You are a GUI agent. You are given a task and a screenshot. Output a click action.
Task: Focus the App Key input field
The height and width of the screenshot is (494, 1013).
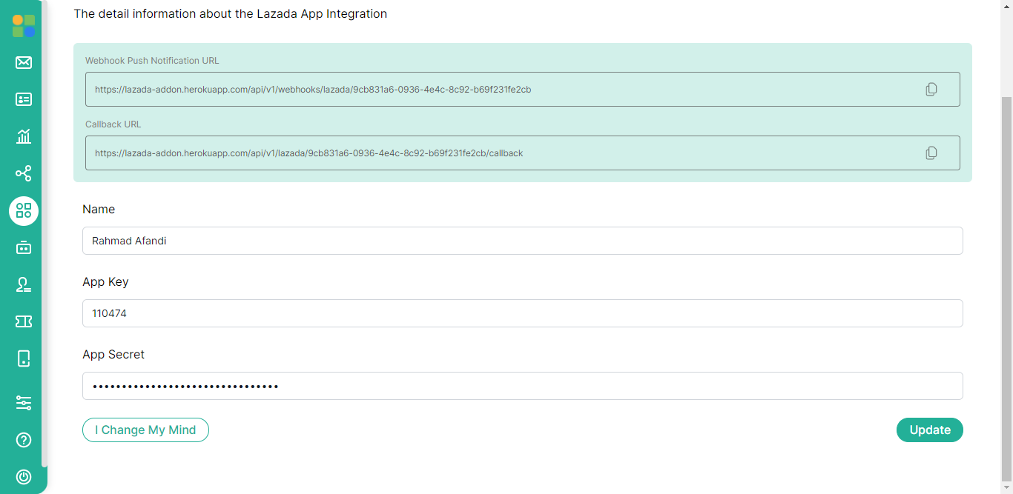tap(523, 313)
